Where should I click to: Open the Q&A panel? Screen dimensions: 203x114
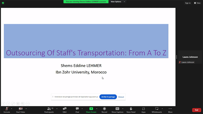click(64, 109)
